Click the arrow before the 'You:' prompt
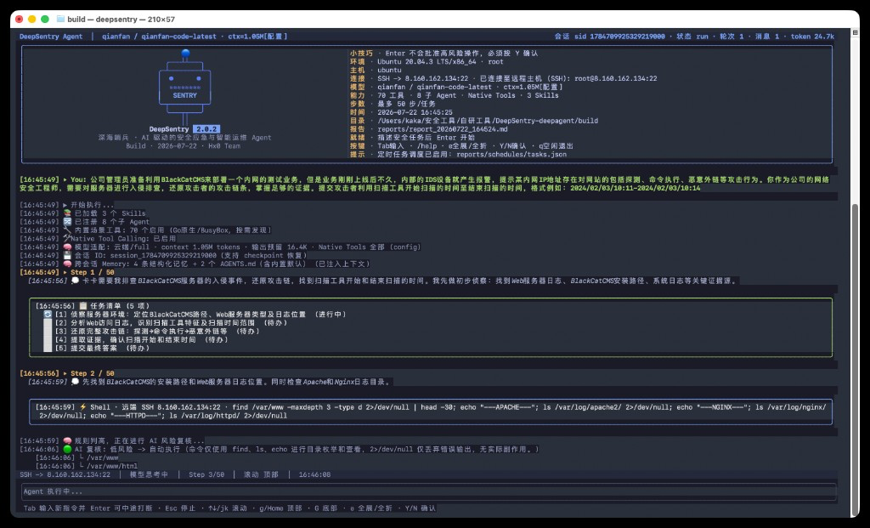870x528 pixels. [x=65, y=179]
